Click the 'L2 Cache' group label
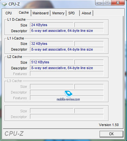The width and height of the screenshot is (127, 141). click(15, 57)
